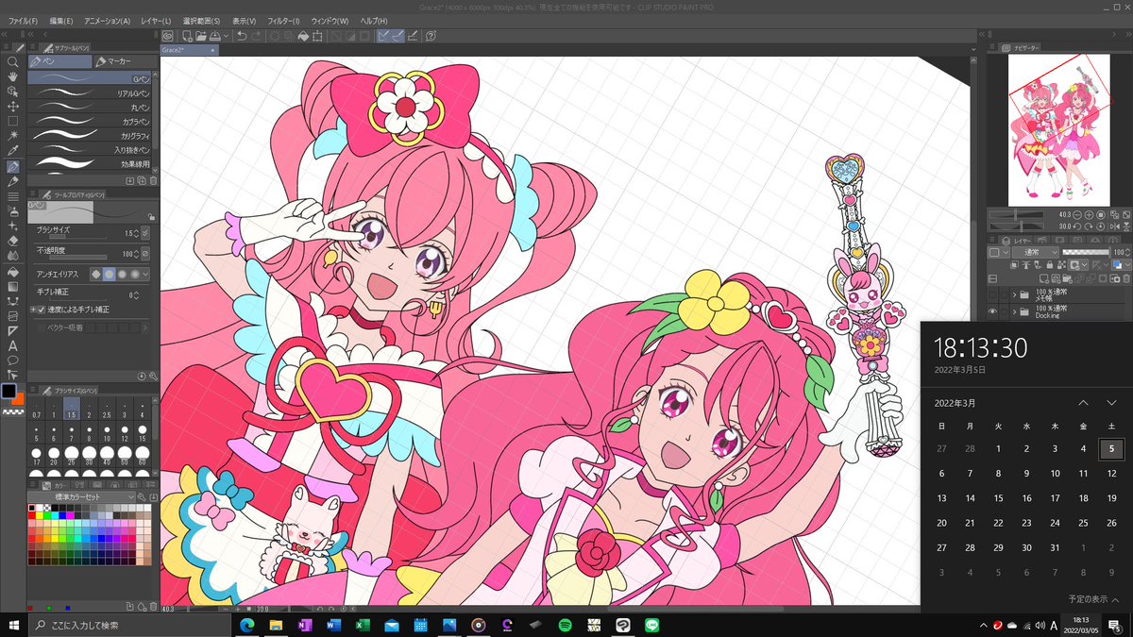Delete sub tool trash icon

(x=154, y=179)
